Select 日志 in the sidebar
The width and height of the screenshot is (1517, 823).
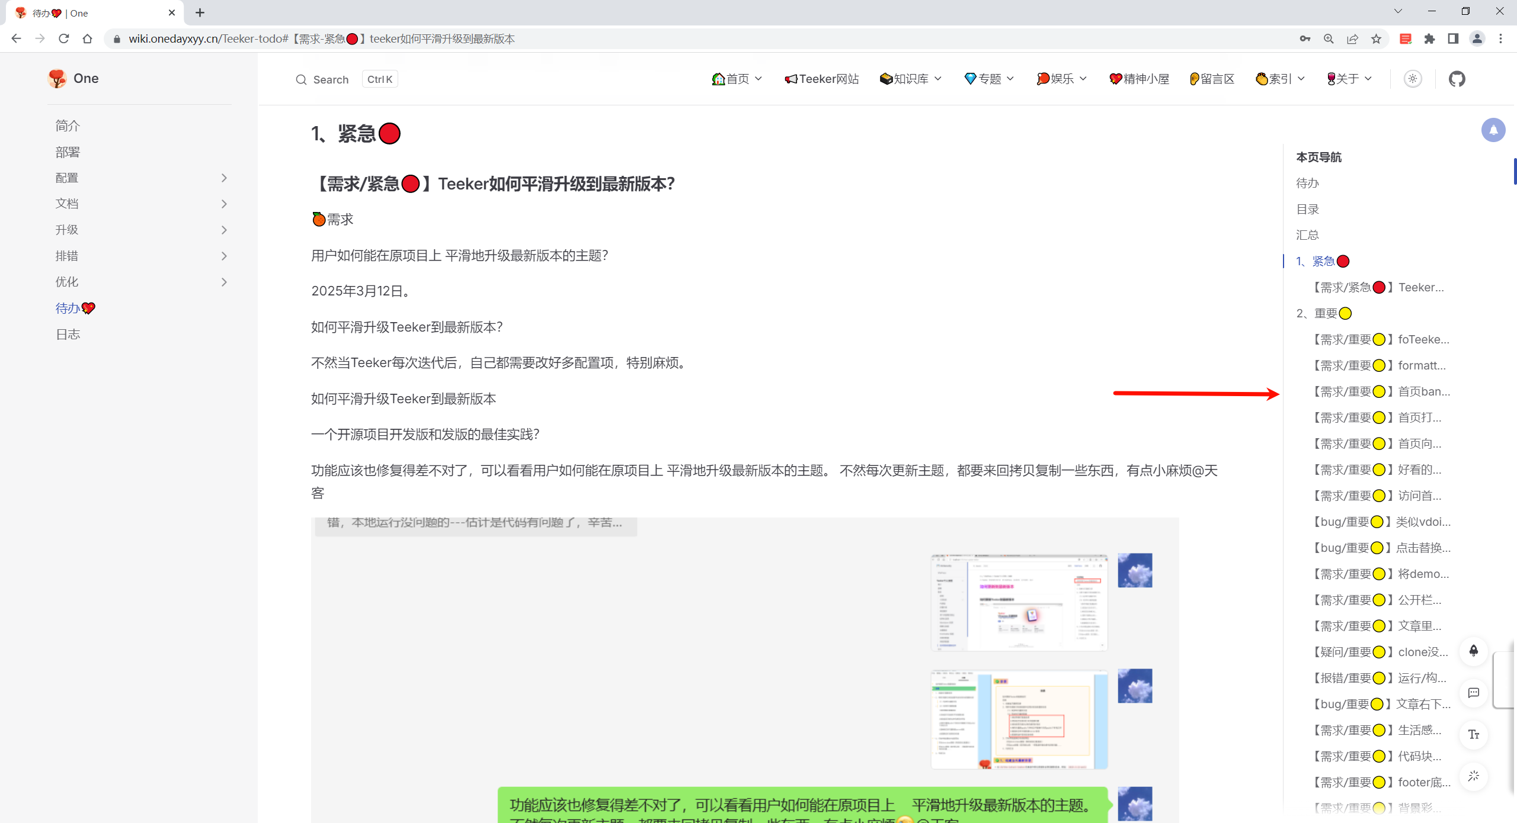[x=68, y=335]
